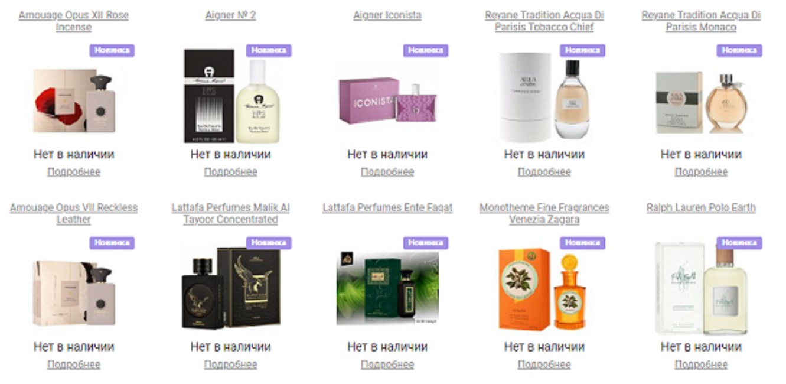
Task: Open the Amouage Opus XII Rose Incense title link
Action: click(x=73, y=21)
